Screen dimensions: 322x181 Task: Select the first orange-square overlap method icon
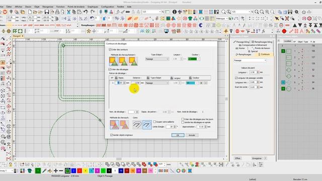point(114,61)
